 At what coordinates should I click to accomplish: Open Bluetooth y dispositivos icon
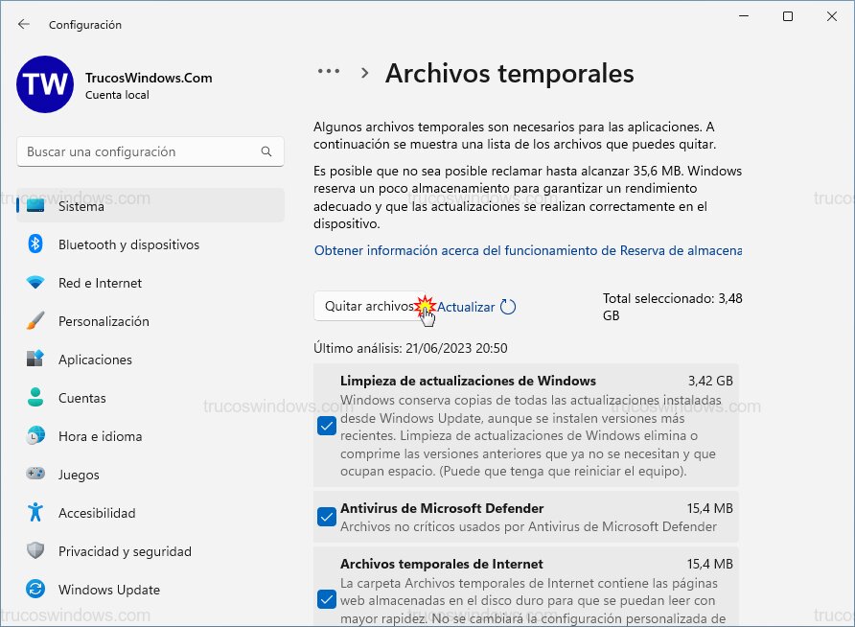35,244
